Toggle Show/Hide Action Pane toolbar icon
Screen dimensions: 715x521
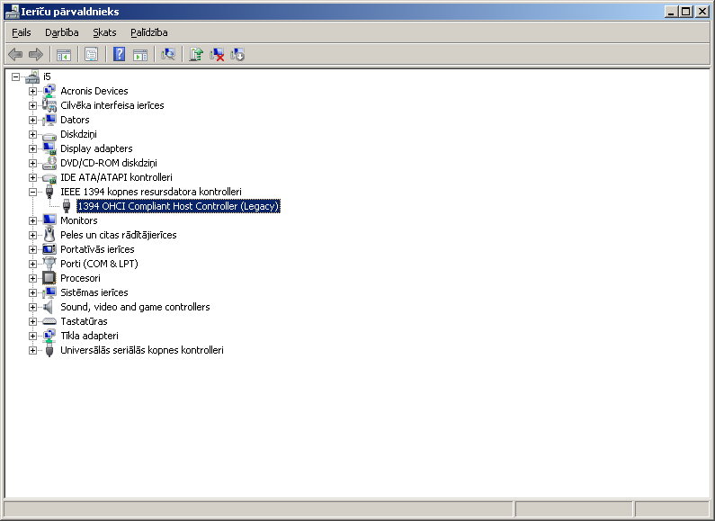(140, 55)
